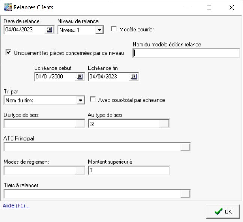Close the Relances Clients dialog
243x222 pixels.
[x=231, y=7]
